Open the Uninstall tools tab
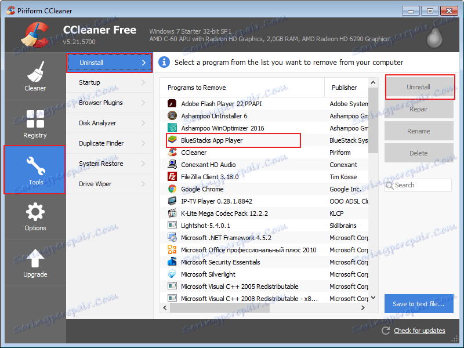Screen dimensions: 464x348 coord(110,63)
